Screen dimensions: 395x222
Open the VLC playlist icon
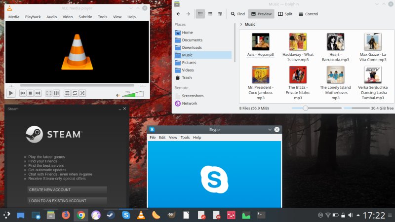click(68, 93)
